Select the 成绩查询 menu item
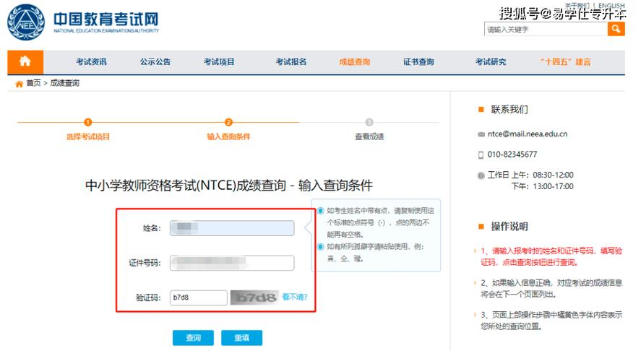 354,61
